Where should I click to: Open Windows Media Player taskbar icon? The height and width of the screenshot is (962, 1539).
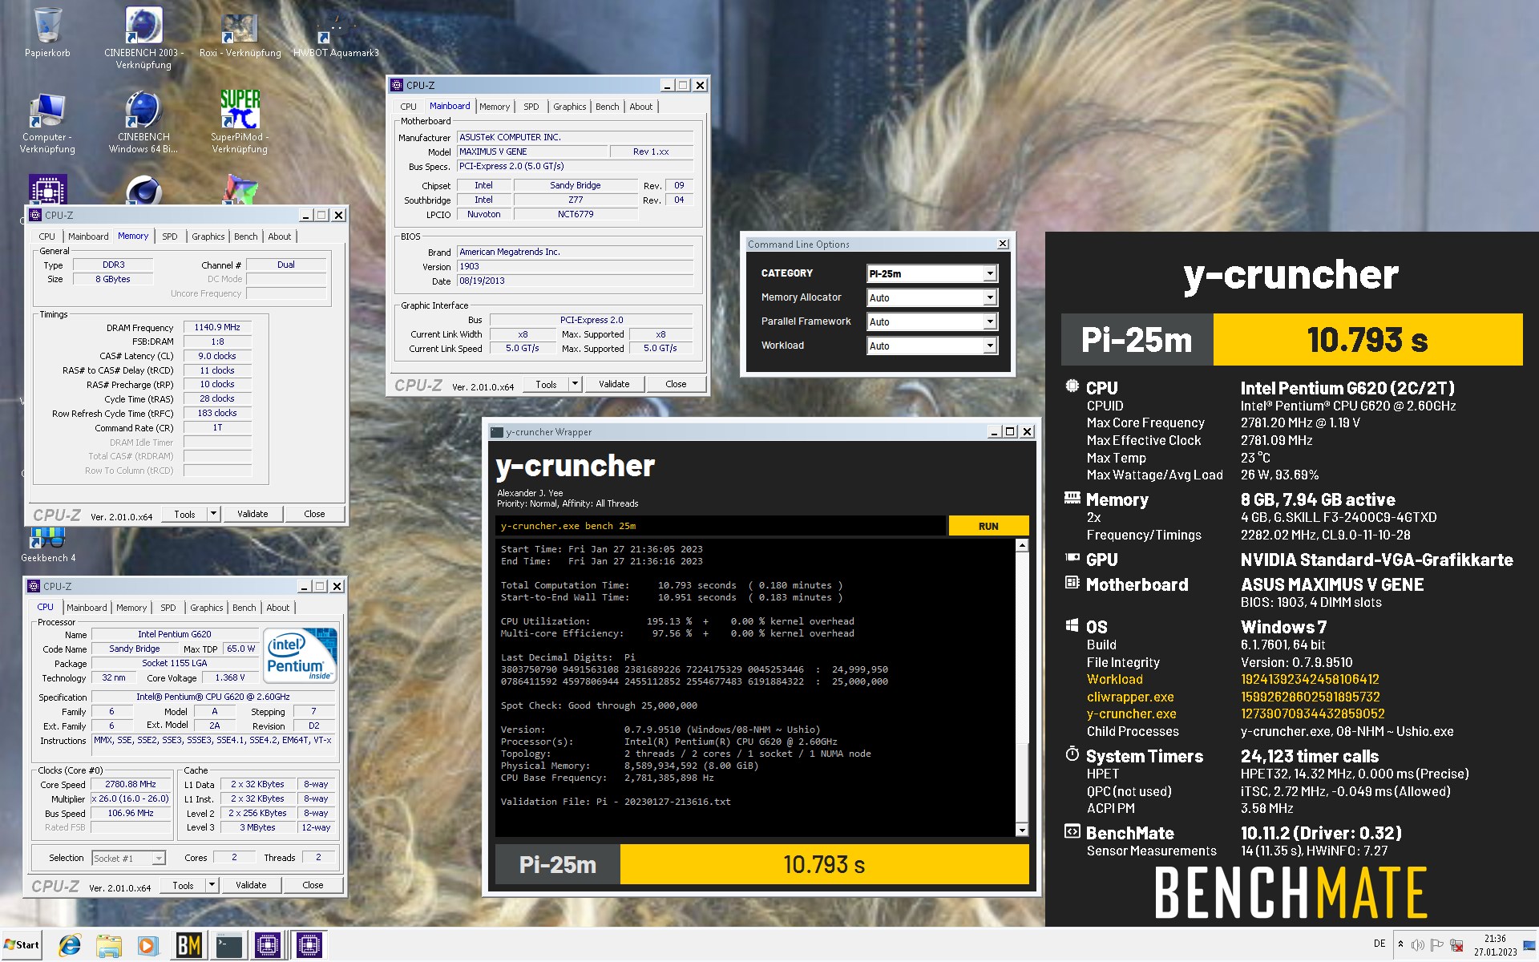(147, 946)
